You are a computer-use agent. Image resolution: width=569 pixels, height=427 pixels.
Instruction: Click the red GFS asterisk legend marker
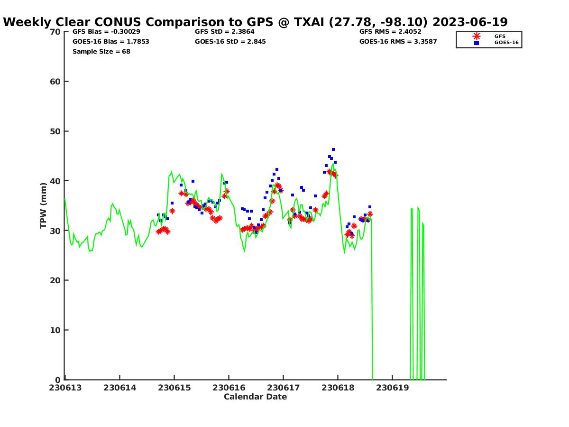click(x=477, y=36)
